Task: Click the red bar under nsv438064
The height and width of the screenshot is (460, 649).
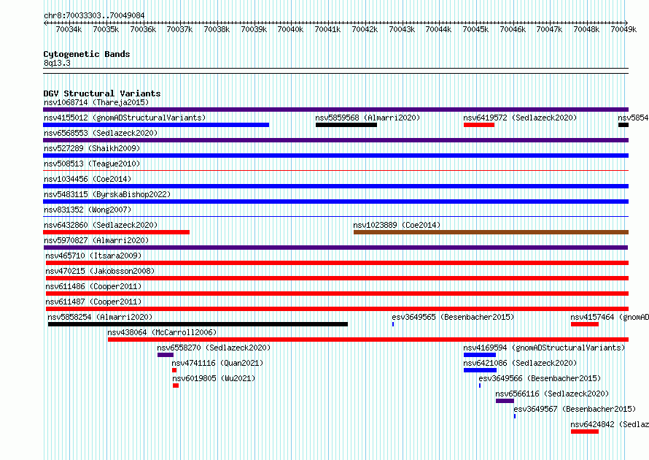Action: pyautogui.click(x=368, y=340)
